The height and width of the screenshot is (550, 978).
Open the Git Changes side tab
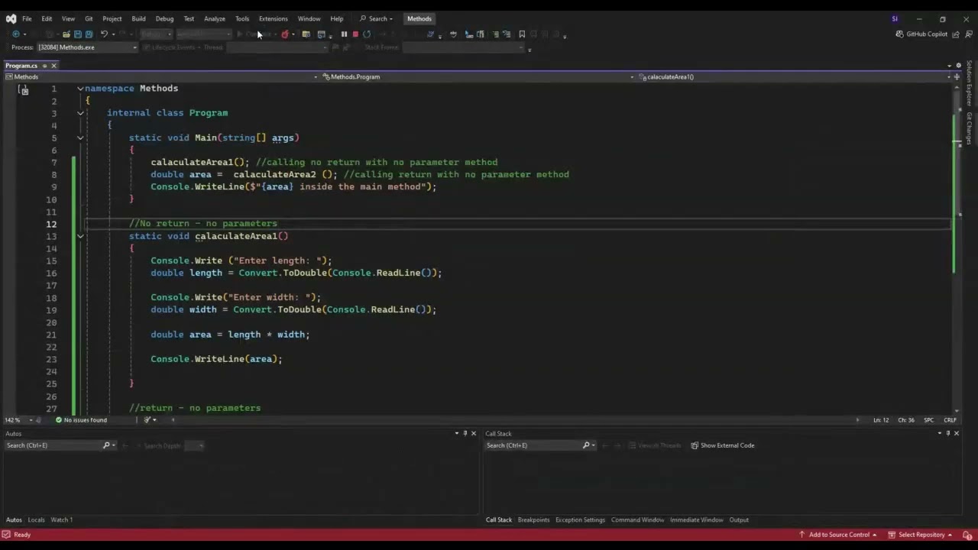point(969,128)
